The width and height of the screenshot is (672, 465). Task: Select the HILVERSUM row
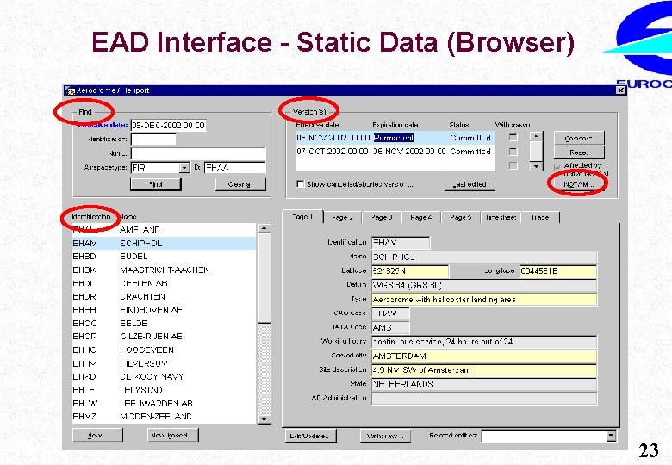165,363
